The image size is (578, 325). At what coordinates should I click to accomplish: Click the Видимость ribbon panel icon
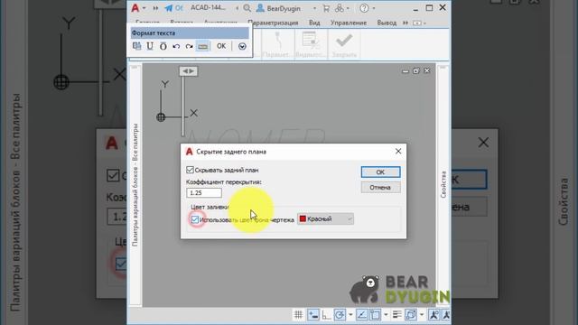[x=310, y=45]
